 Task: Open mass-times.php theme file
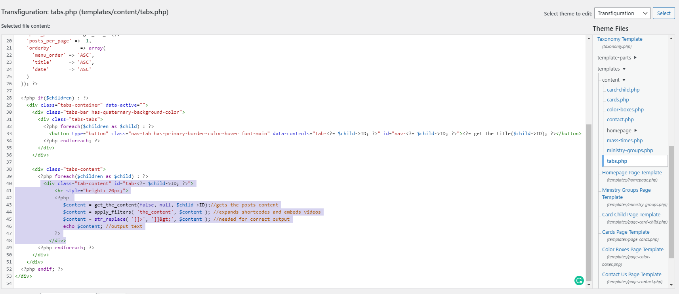pos(624,141)
